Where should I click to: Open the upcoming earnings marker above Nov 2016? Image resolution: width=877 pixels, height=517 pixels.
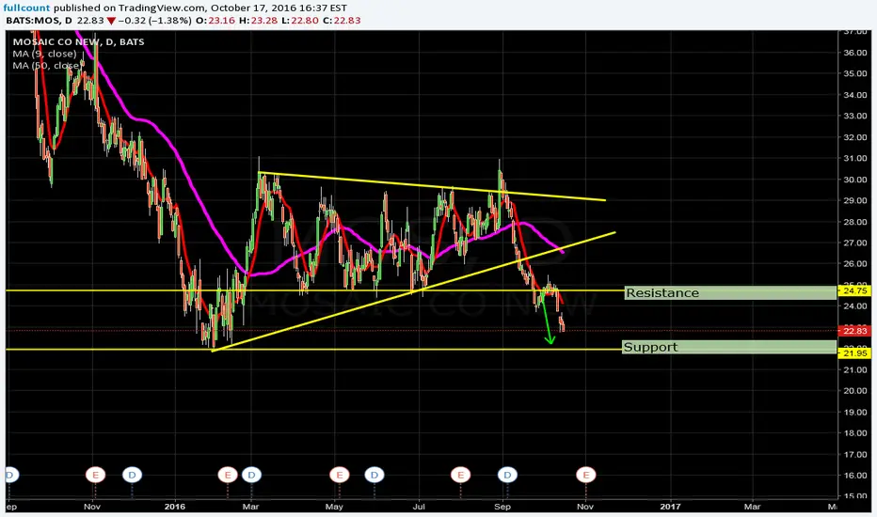[586, 475]
